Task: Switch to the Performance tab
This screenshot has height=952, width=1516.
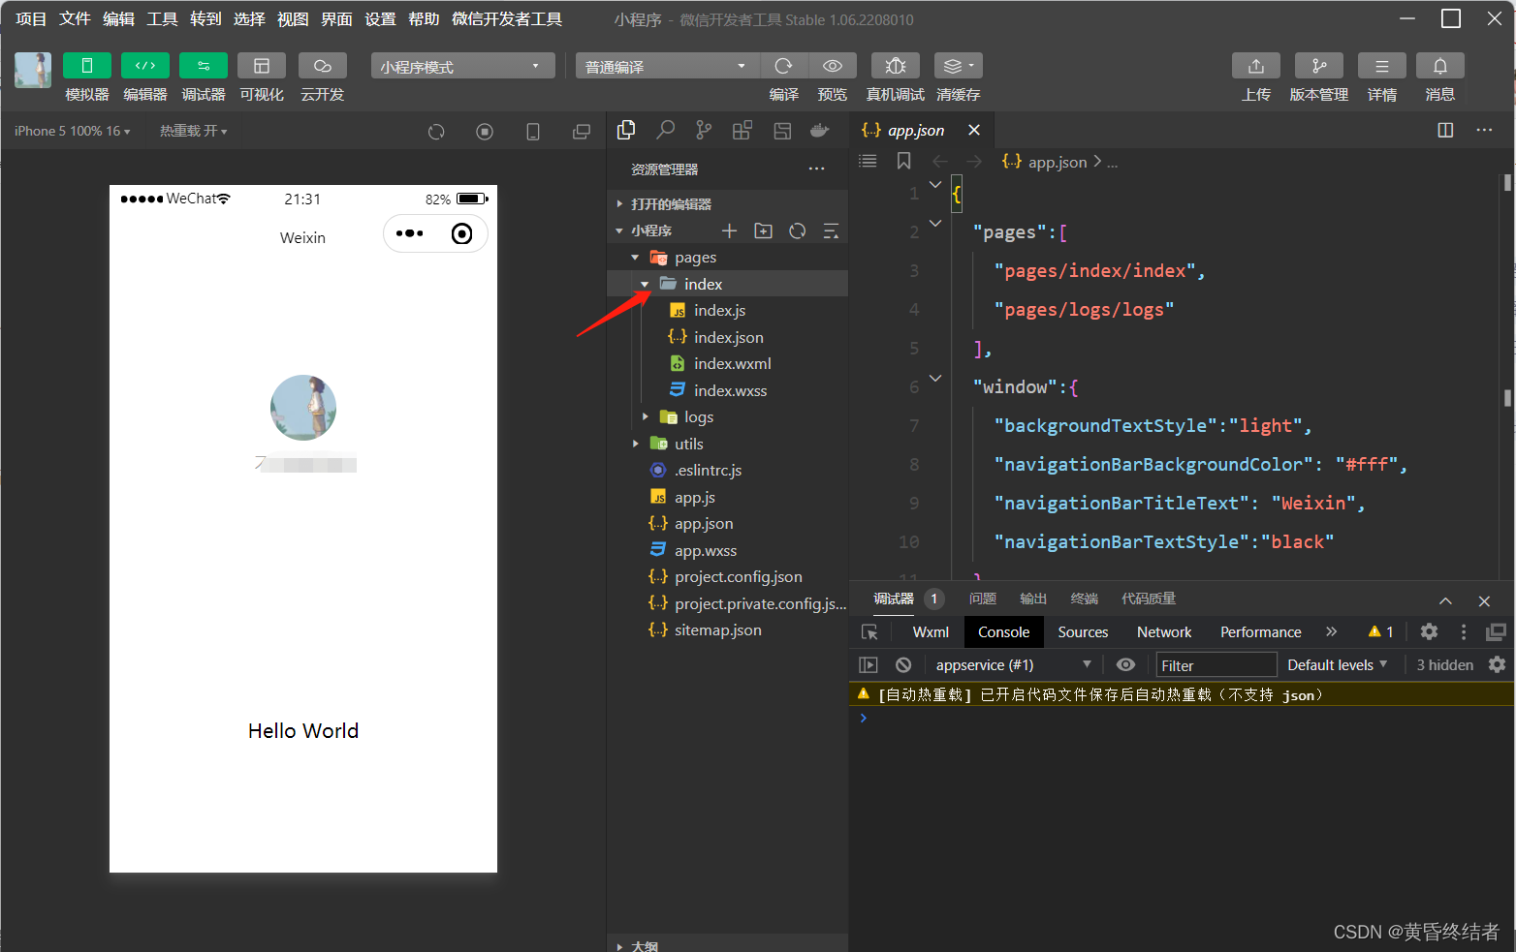Action: (1260, 632)
